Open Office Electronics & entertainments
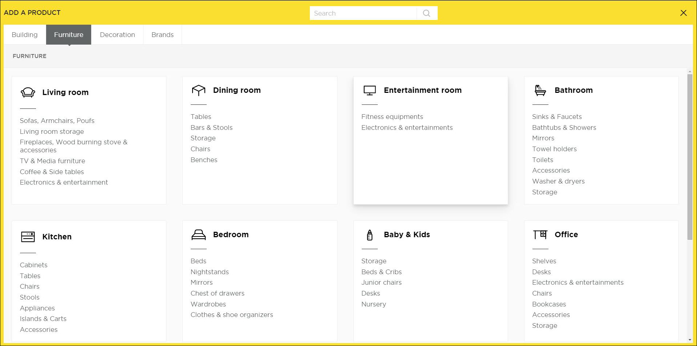This screenshot has height=346, width=697. click(x=578, y=283)
